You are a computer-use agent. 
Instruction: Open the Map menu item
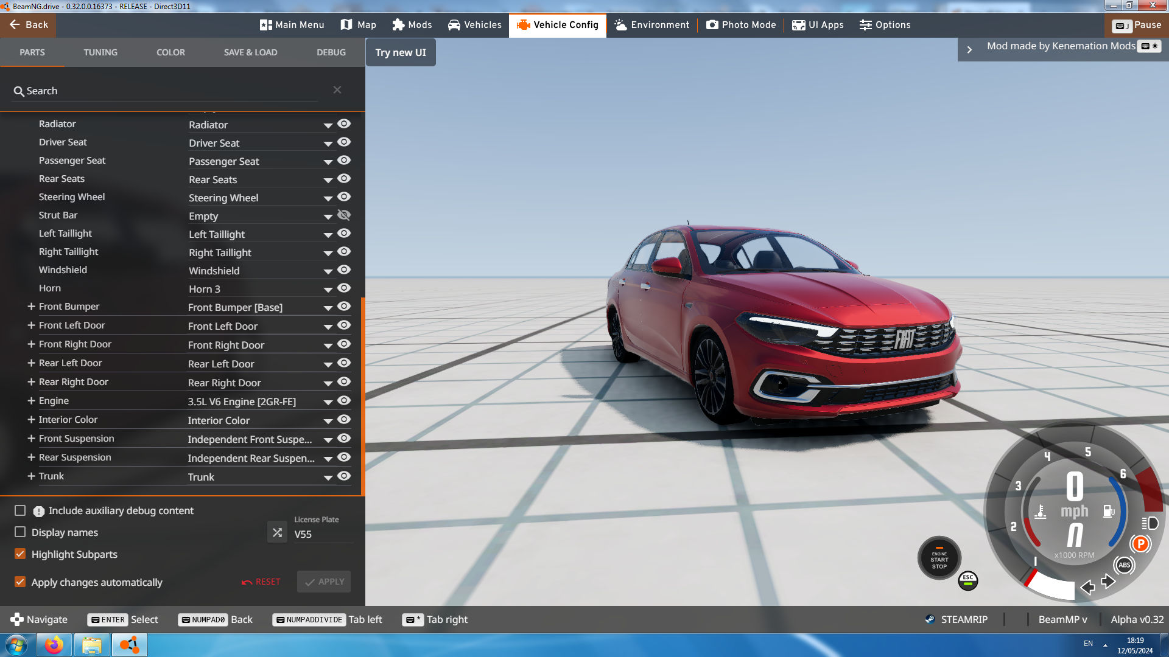coord(359,25)
